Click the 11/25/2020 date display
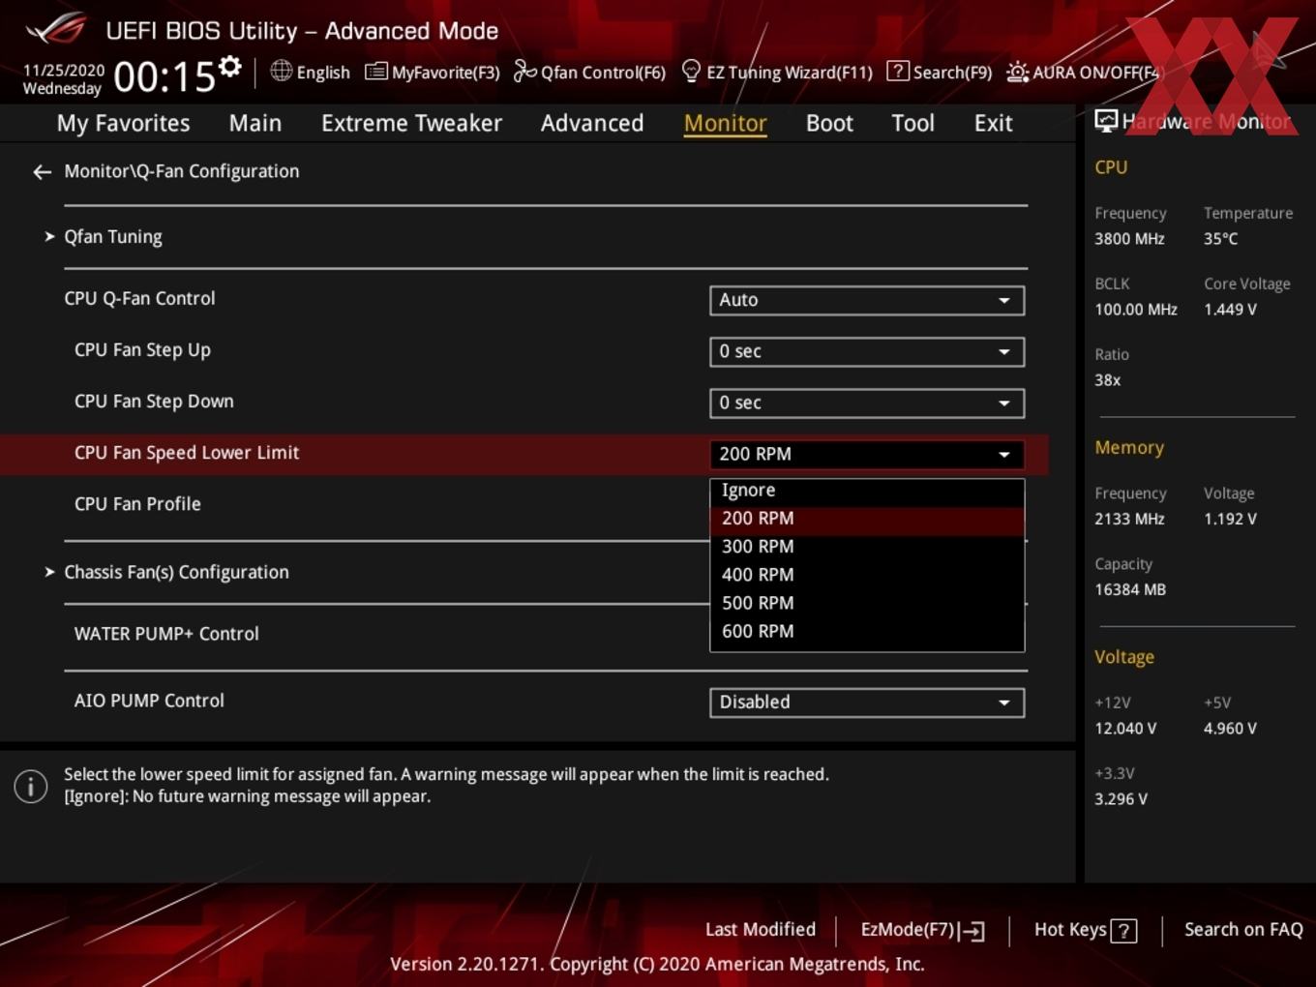This screenshot has width=1316, height=987. [x=64, y=71]
